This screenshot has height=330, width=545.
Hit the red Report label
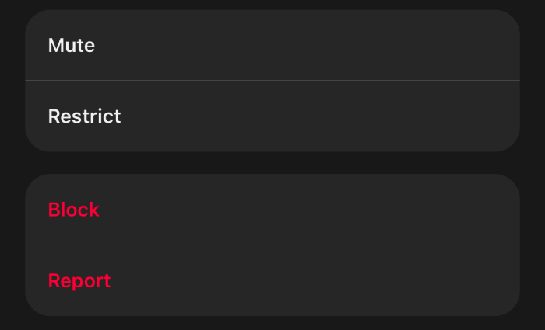79,281
